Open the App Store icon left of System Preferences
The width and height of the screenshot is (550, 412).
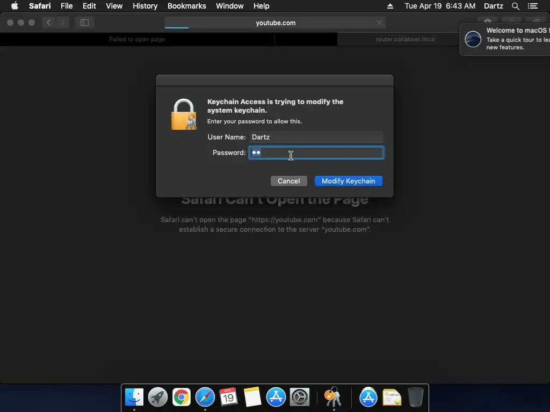tap(276, 398)
